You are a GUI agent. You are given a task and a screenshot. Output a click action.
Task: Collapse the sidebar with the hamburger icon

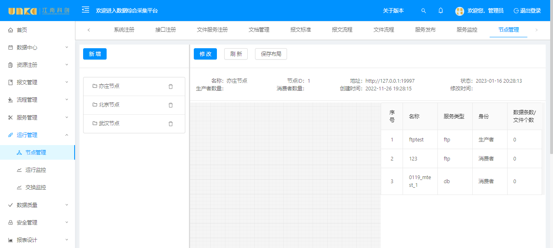(x=86, y=10)
